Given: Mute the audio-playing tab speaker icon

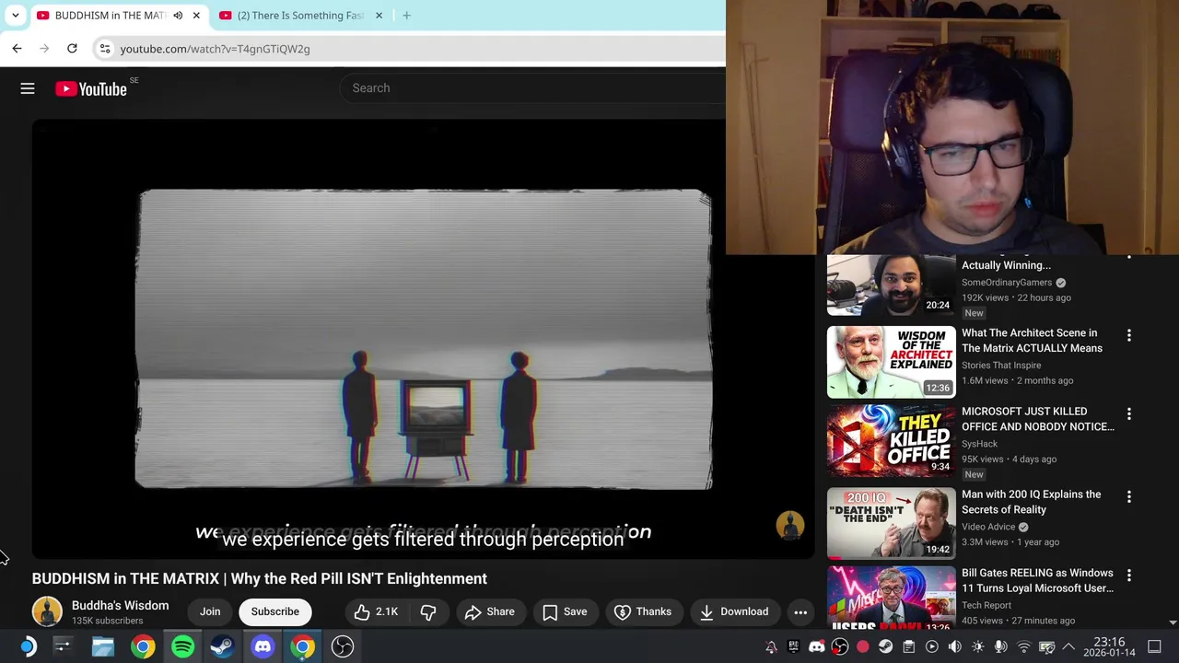Looking at the screenshot, I should [x=178, y=16].
